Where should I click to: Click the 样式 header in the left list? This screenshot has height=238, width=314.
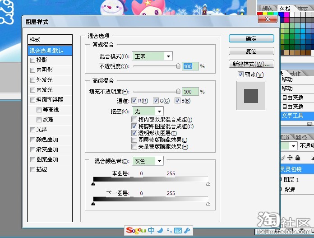[50, 39]
